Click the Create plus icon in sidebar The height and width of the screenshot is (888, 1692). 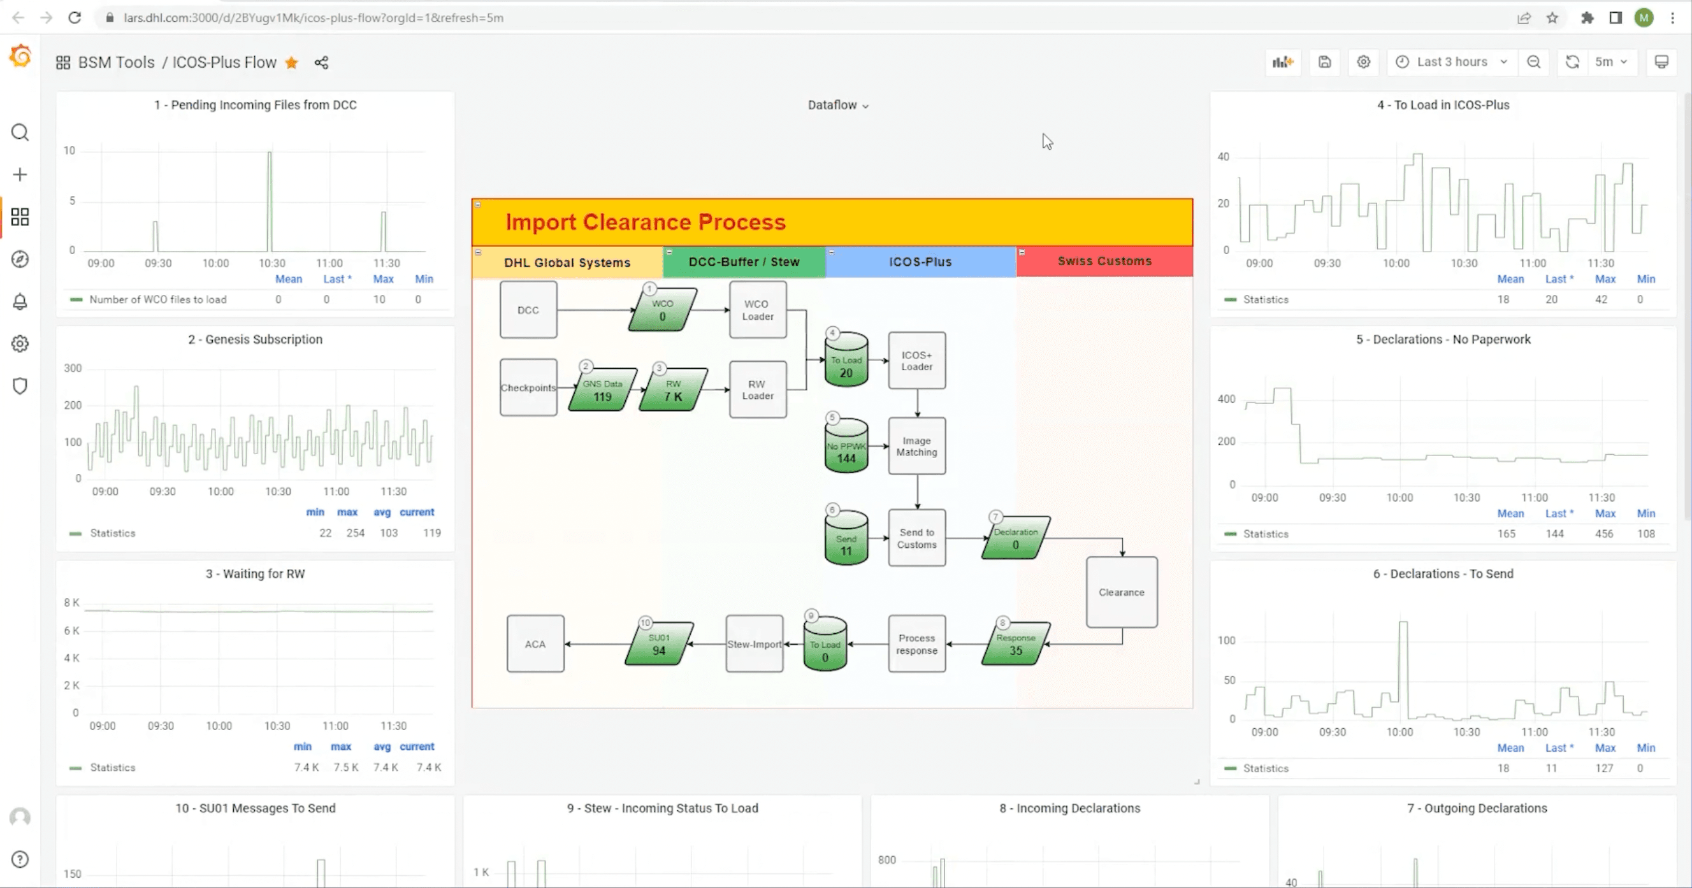tap(20, 175)
